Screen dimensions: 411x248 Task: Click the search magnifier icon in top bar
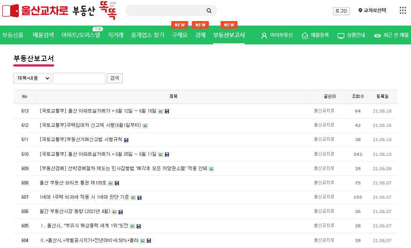[209, 11]
